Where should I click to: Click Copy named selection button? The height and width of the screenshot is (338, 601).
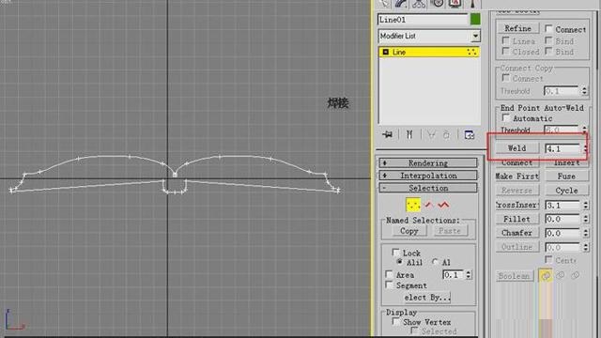click(x=408, y=231)
